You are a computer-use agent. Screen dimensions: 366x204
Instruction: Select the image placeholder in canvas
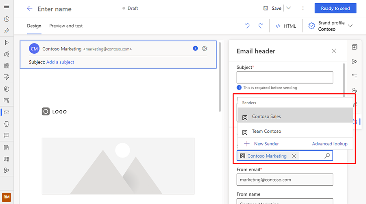[x=118, y=166]
